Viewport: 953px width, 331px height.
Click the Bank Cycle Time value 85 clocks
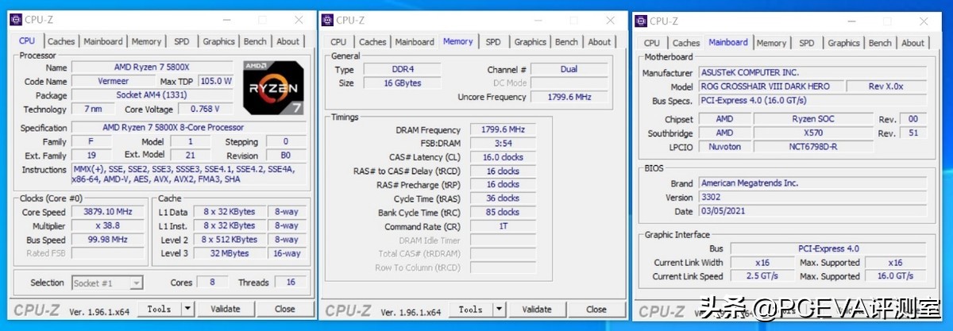(503, 212)
